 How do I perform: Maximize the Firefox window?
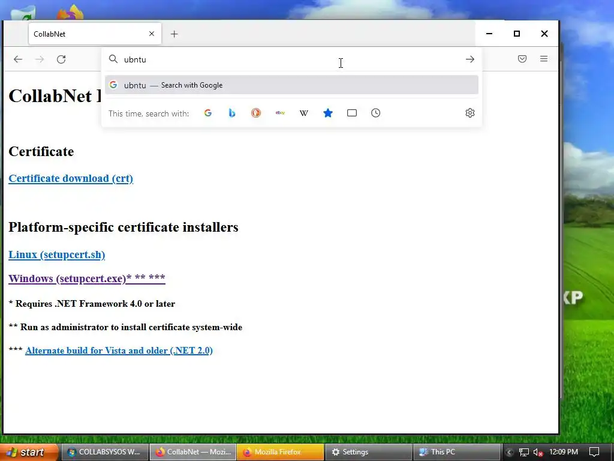516,34
